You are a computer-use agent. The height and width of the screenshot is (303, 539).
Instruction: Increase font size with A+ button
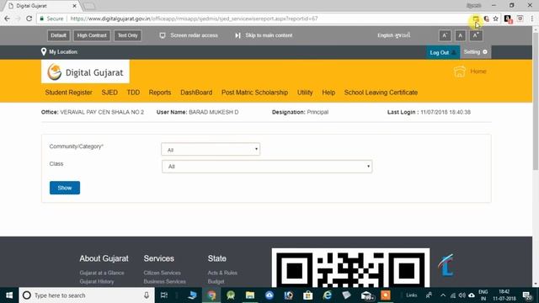(x=476, y=35)
